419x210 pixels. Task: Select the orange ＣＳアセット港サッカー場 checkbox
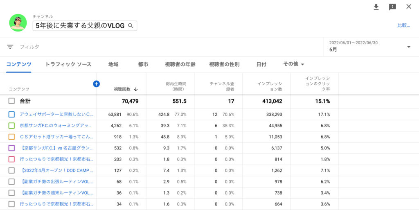pos(11,137)
